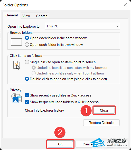Close the Folder Options dialog

(x=125, y=5)
